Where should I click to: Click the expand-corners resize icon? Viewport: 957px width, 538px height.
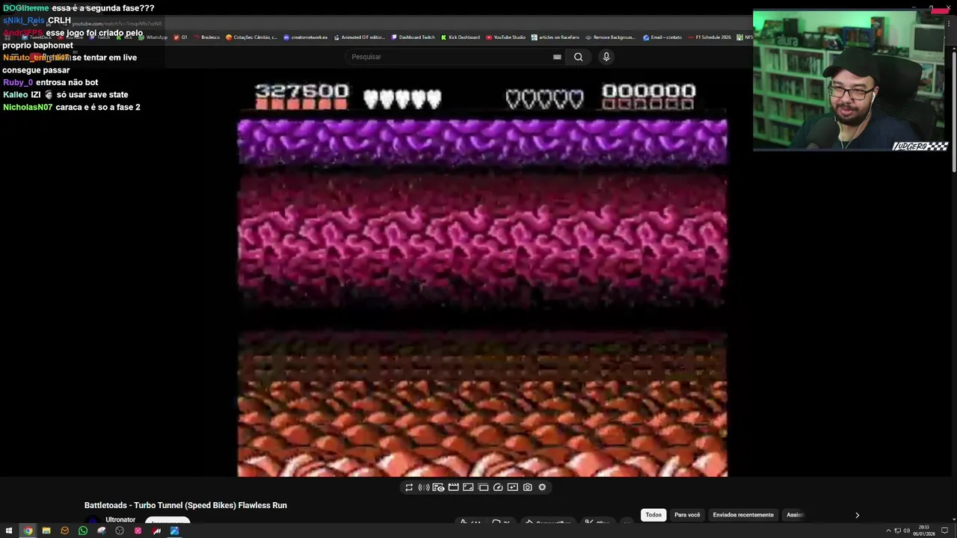click(468, 487)
